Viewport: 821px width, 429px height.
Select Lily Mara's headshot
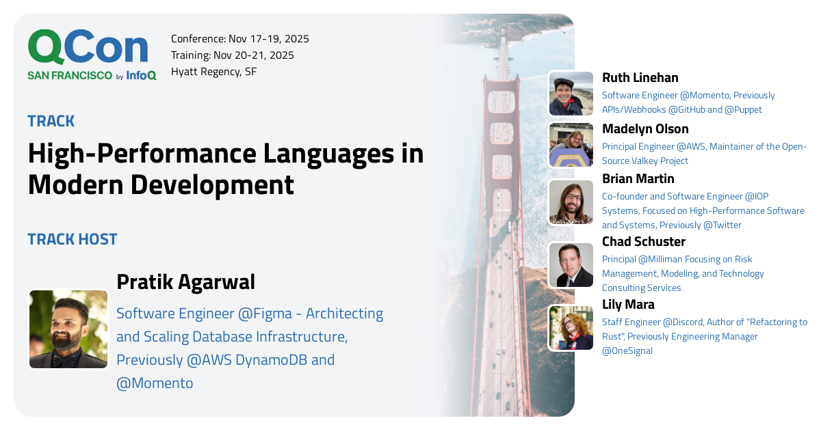571,328
